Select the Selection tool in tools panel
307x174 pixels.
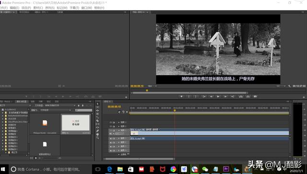click(x=97, y=104)
